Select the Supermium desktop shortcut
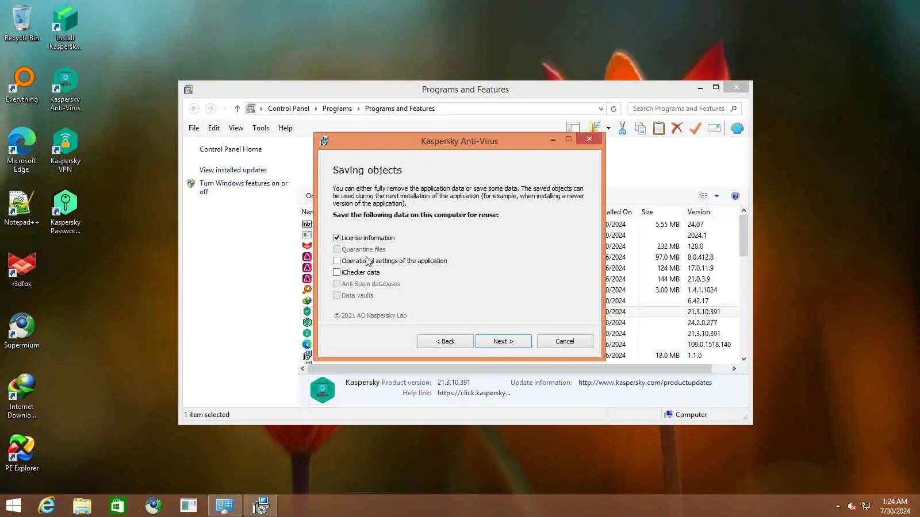 tap(22, 331)
